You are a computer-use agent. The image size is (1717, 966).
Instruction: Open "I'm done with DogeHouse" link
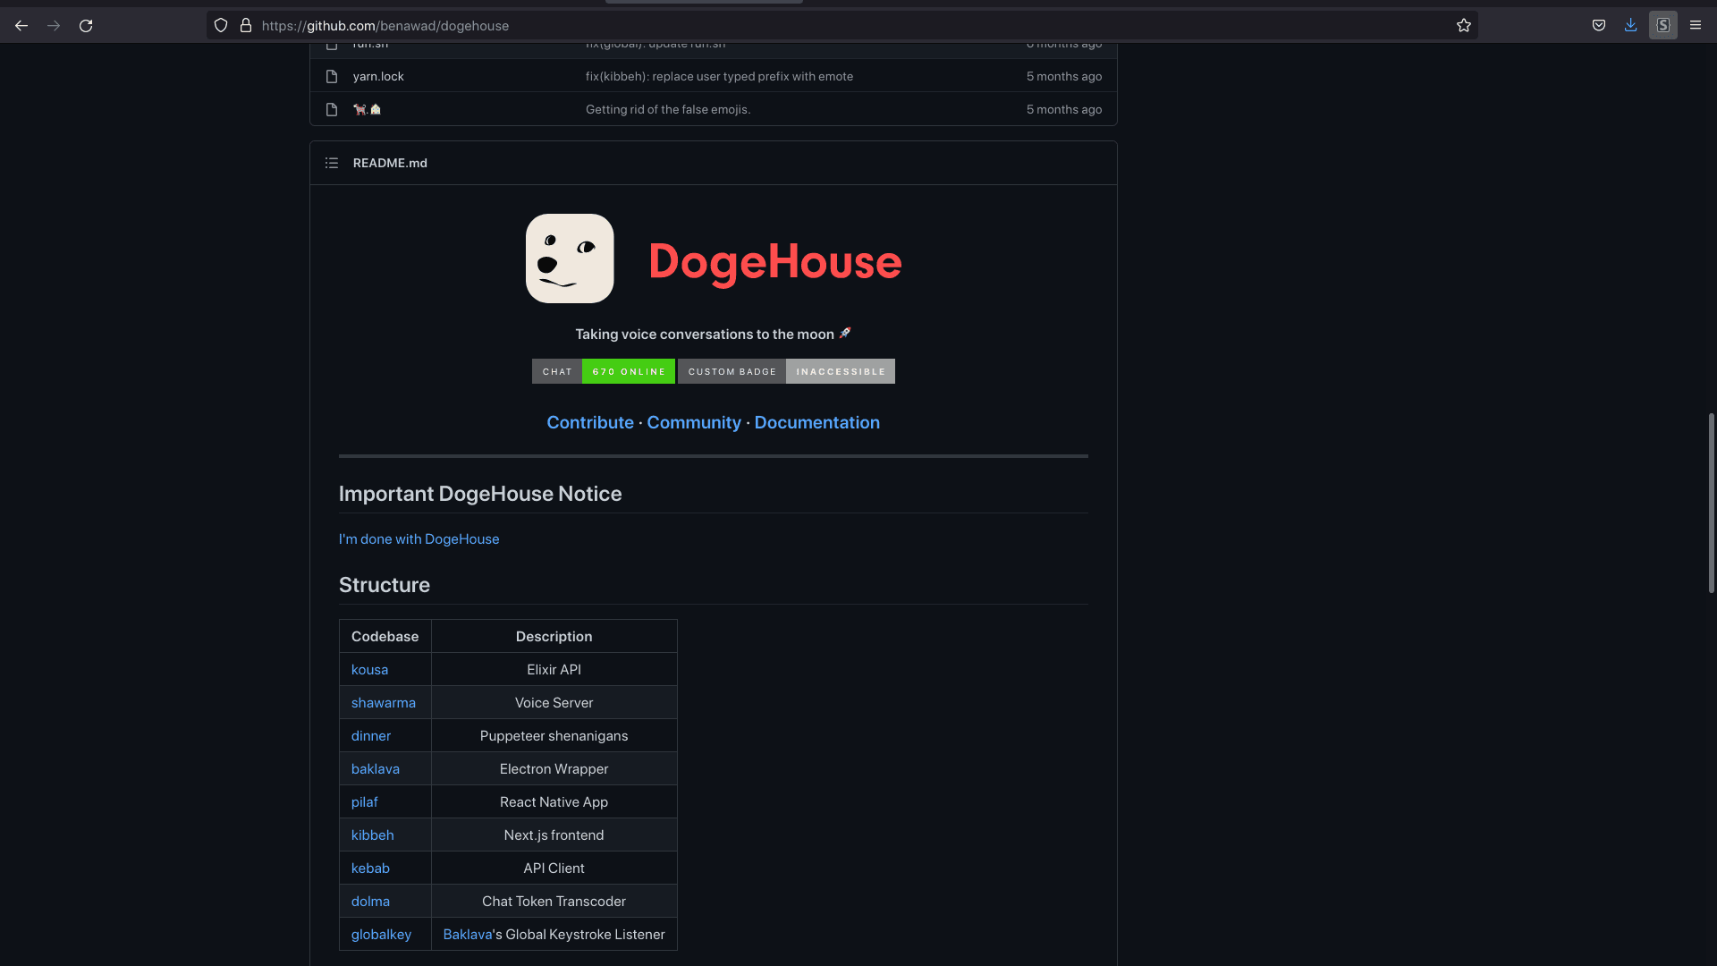click(x=419, y=539)
